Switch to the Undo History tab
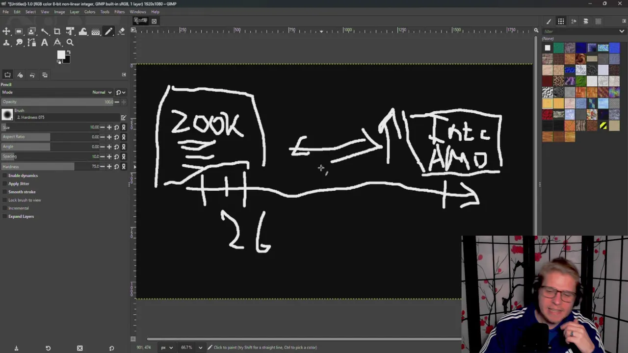 (x=32, y=75)
